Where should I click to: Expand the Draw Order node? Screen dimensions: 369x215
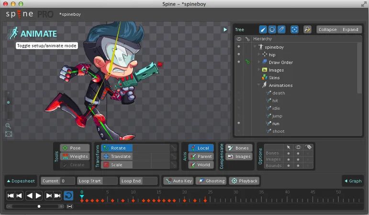tap(259, 62)
